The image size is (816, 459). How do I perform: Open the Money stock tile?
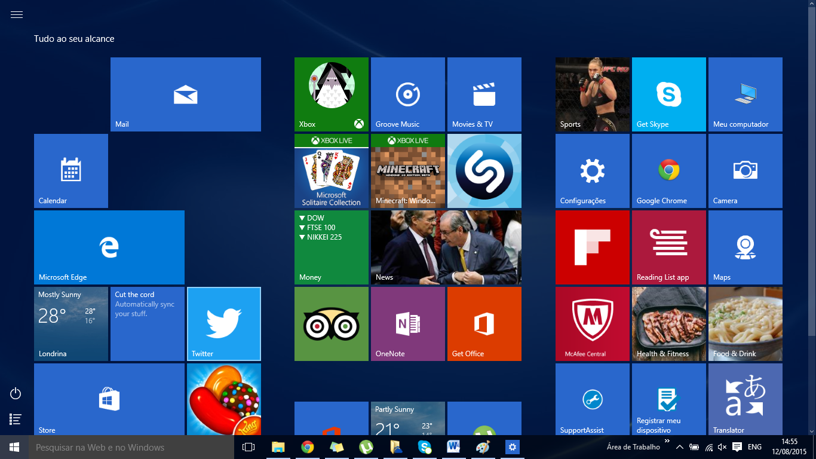pyautogui.click(x=332, y=247)
